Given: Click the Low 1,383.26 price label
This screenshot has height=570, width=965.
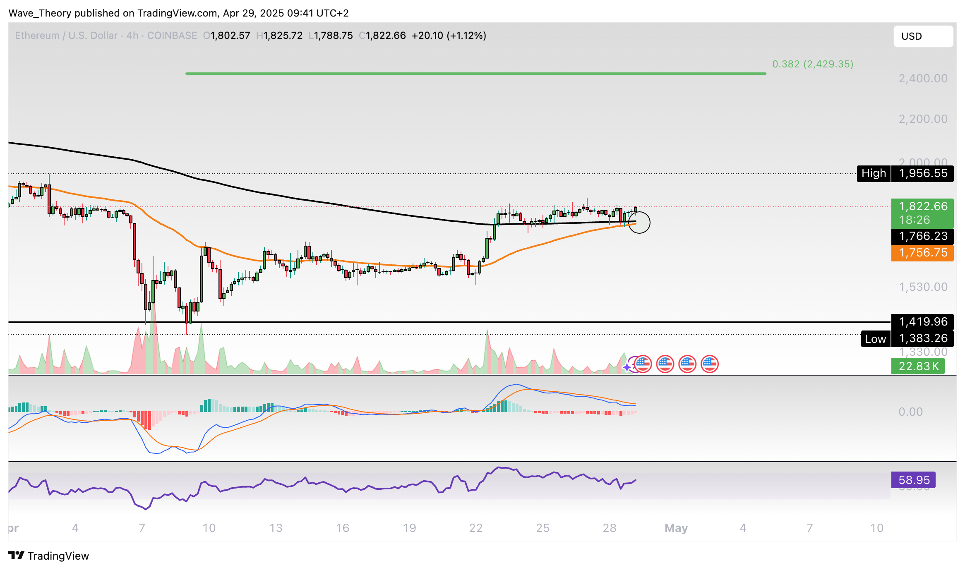Looking at the screenshot, I should [907, 339].
